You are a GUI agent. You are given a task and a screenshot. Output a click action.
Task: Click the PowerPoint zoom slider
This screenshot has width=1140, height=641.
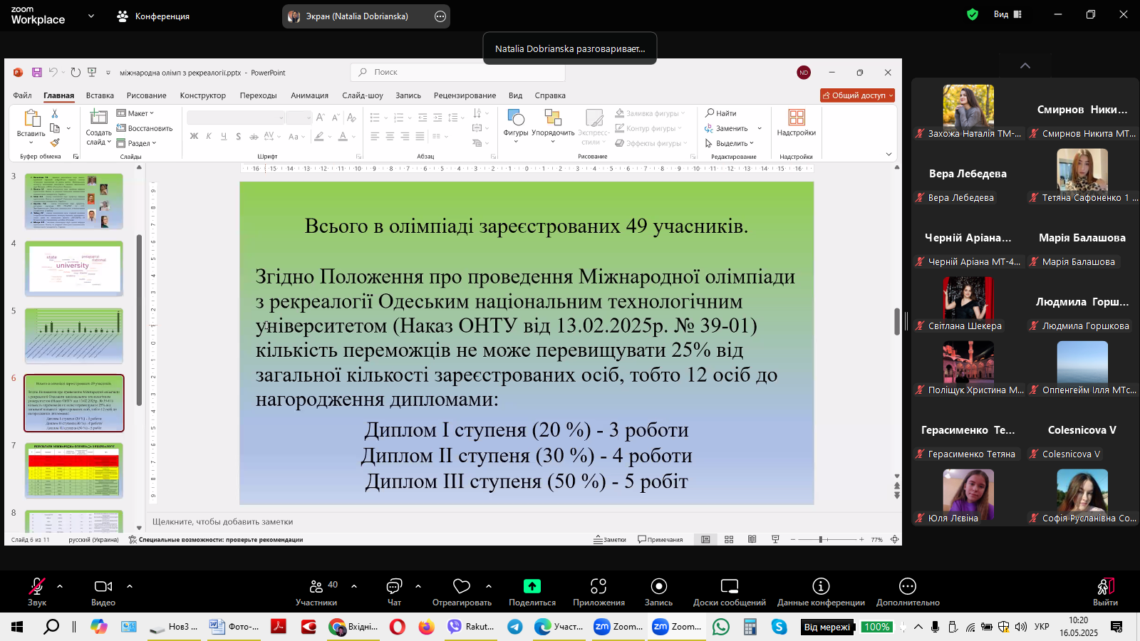coord(821,540)
